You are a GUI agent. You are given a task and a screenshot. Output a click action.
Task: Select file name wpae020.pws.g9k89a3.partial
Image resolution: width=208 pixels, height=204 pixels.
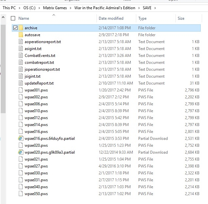click(x=50, y=152)
